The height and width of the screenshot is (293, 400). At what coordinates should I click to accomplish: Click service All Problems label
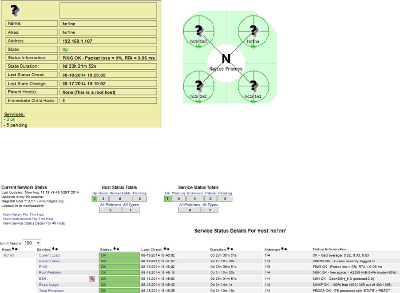(x=190, y=205)
